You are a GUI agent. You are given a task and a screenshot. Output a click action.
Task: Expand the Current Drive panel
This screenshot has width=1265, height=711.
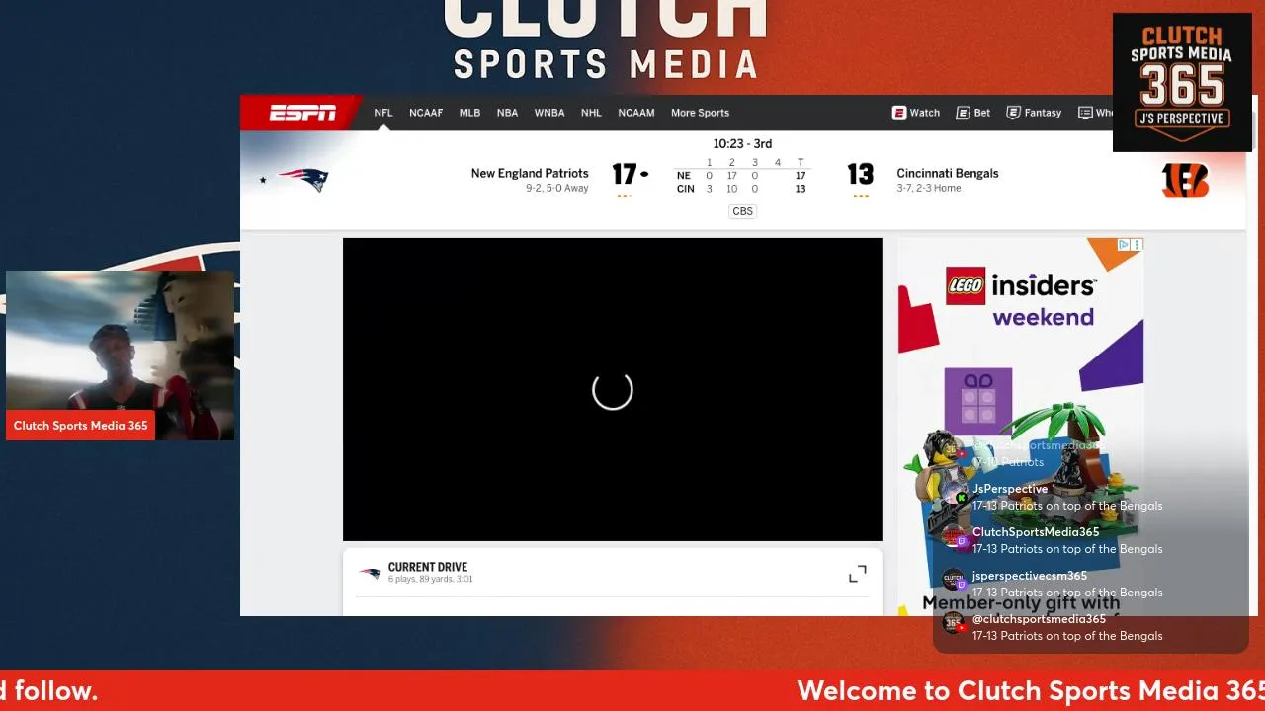tap(858, 574)
